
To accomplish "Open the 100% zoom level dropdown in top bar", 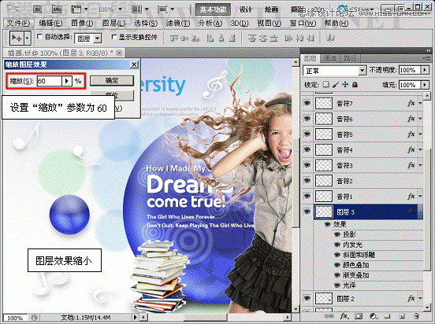I will (120, 9).
